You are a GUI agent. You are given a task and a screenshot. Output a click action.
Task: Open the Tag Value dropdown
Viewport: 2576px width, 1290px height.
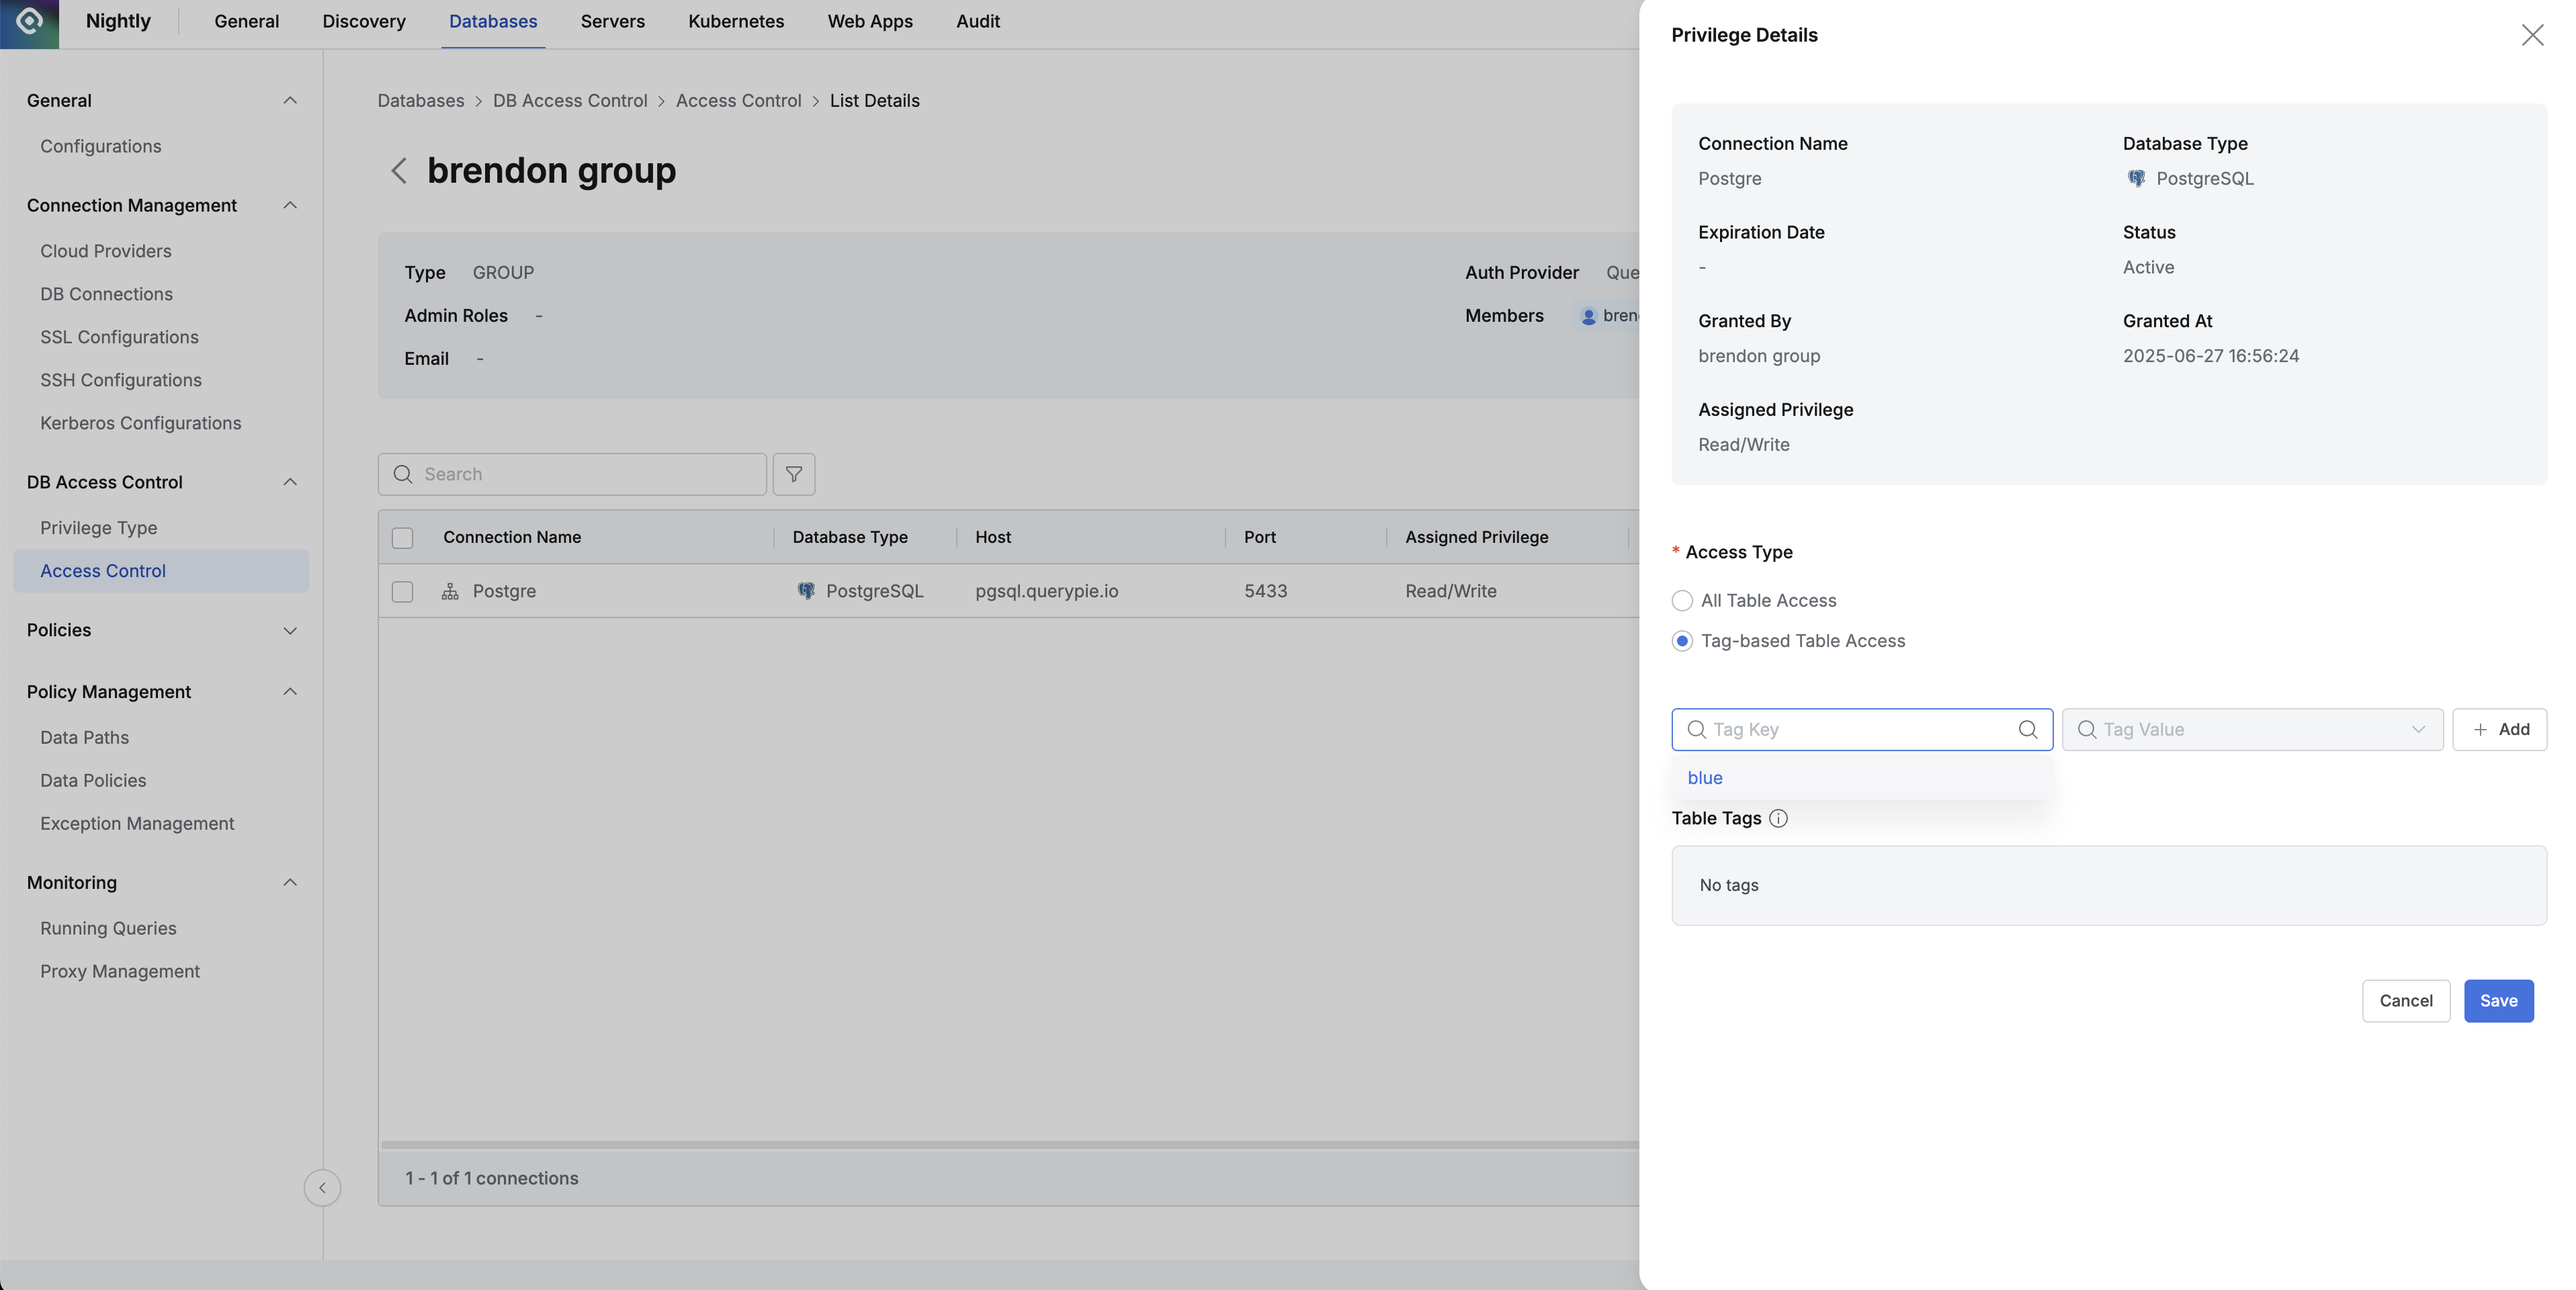click(x=2251, y=729)
